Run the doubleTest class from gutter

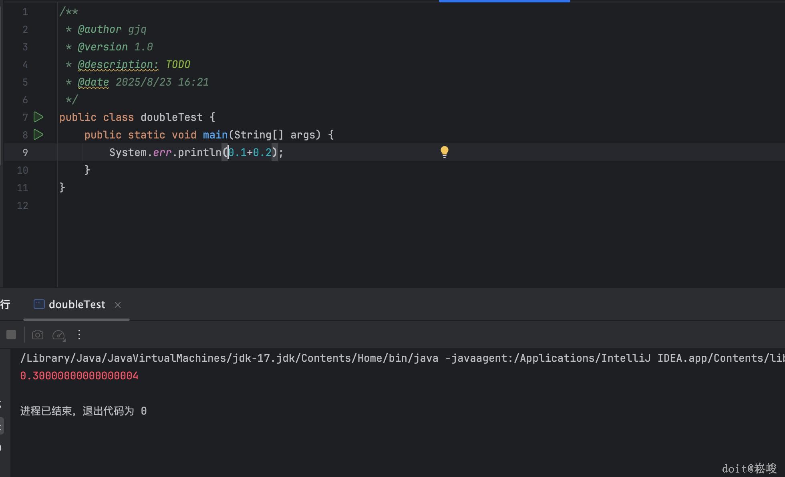38,117
